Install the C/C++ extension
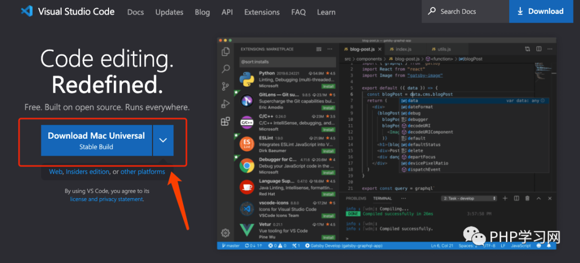 (328, 130)
